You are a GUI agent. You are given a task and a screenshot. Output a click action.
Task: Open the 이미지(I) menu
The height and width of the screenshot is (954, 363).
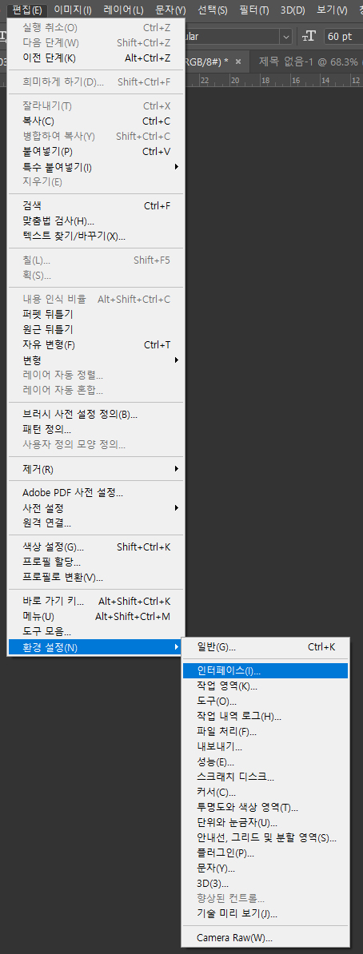pyautogui.click(x=73, y=10)
